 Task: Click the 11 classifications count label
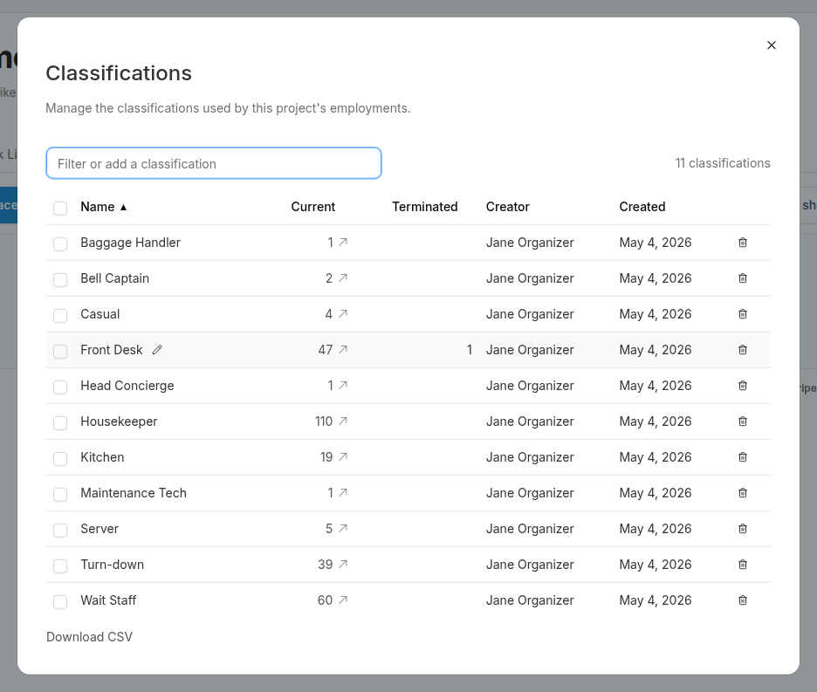(x=723, y=163)
